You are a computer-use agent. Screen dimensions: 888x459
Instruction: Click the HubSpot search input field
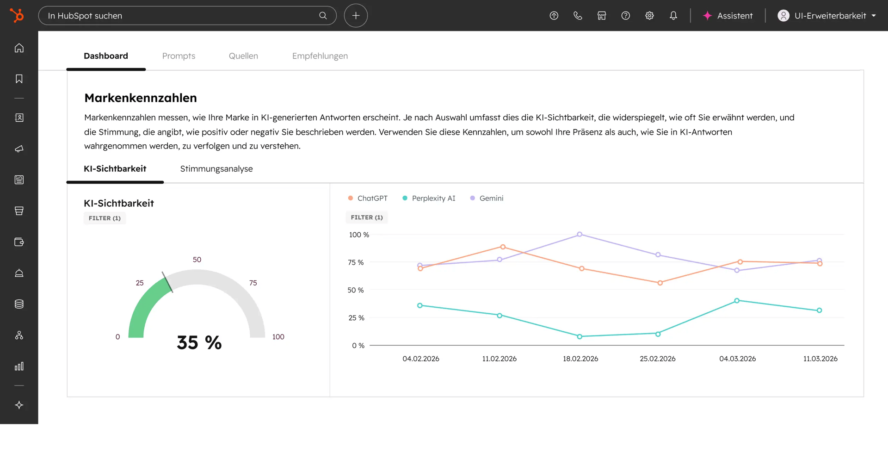click(185, 15)
